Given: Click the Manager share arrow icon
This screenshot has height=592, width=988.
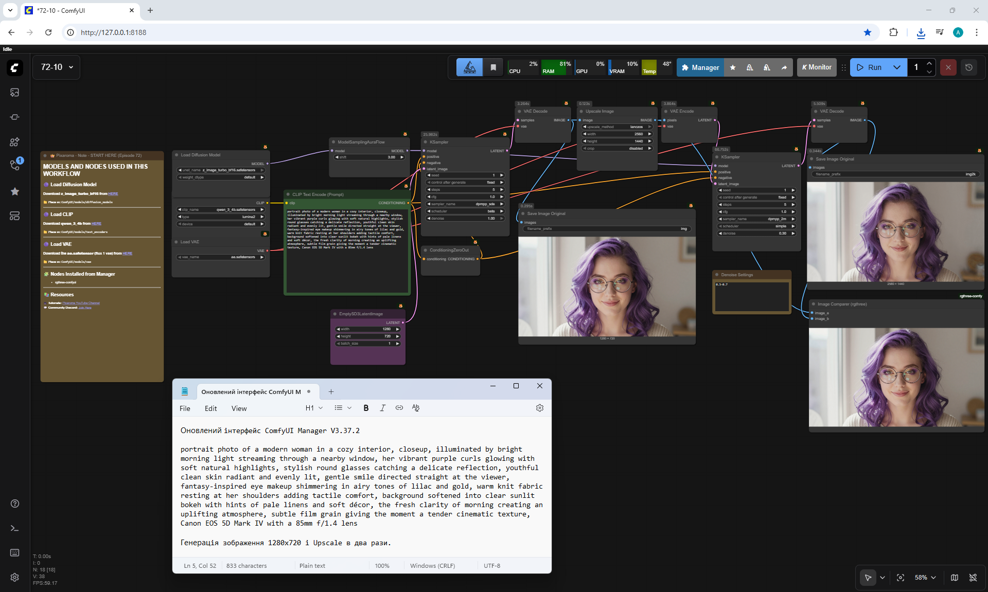Looking at the screenshot, I should 784,67.
